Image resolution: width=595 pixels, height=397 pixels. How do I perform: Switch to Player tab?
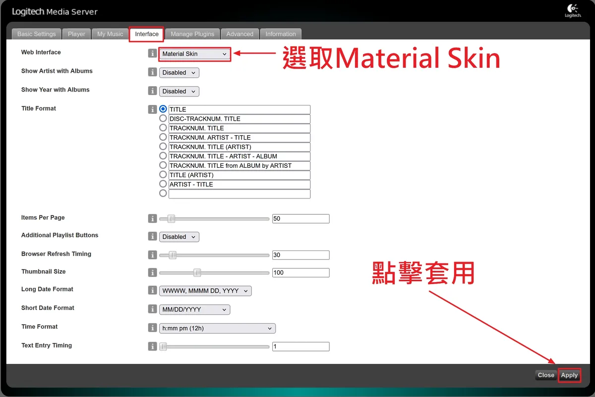pyautogui.click(x=77, y=34)
